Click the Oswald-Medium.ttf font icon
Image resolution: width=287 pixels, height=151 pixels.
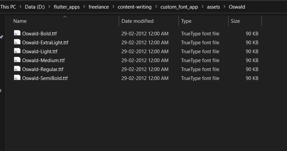tap(17, 60)
